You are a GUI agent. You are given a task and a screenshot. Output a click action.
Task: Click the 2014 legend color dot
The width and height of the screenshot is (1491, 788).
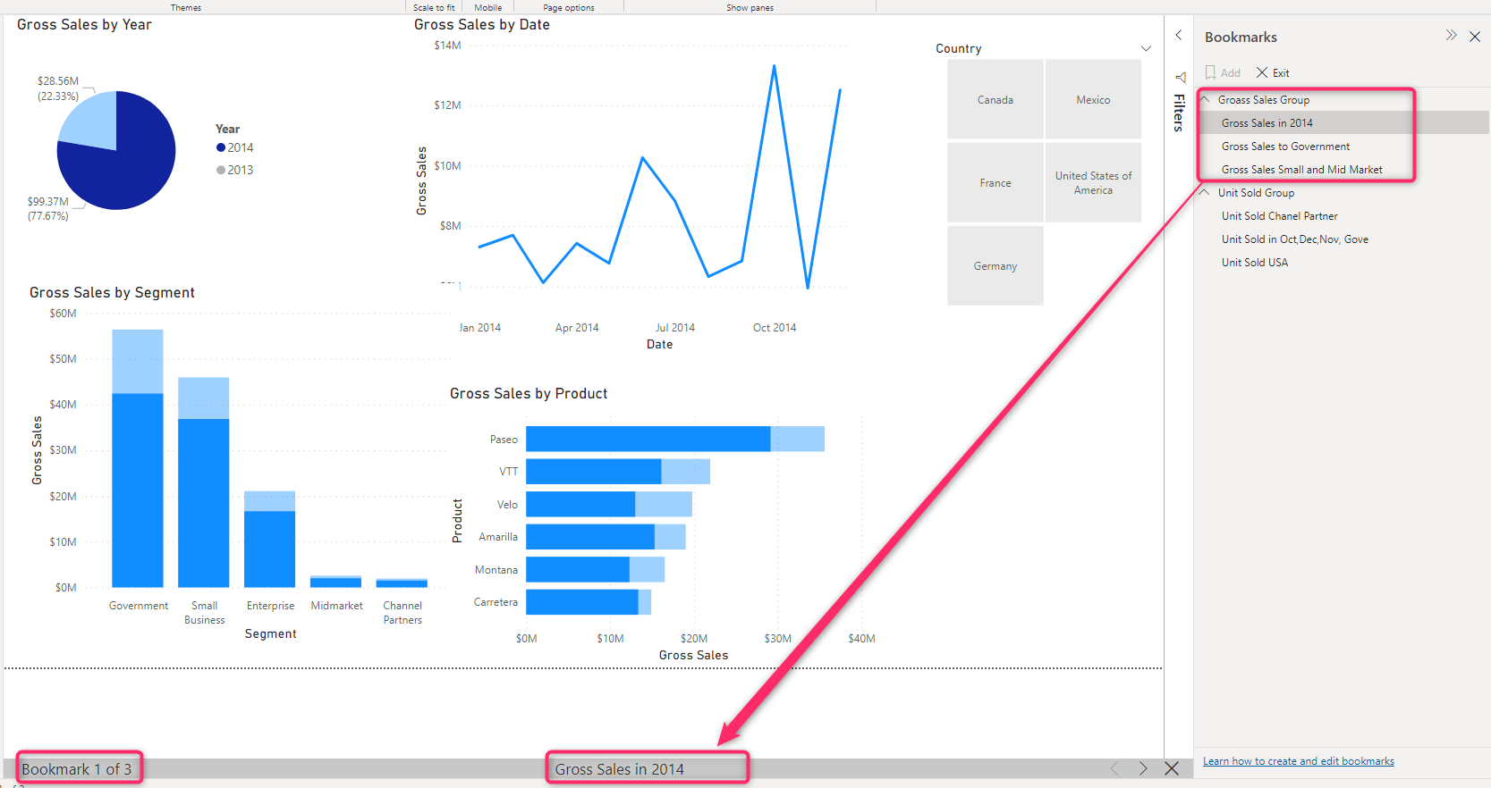(221, 147)
